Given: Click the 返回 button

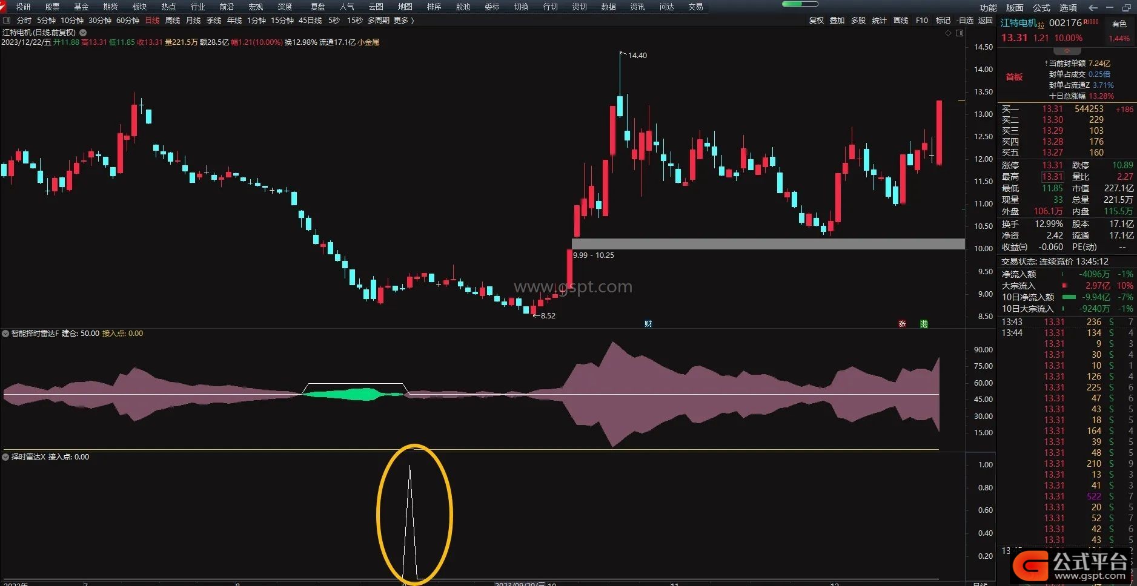Looking at the screenshot, I should pyautogui.click(x=986, y=21).
